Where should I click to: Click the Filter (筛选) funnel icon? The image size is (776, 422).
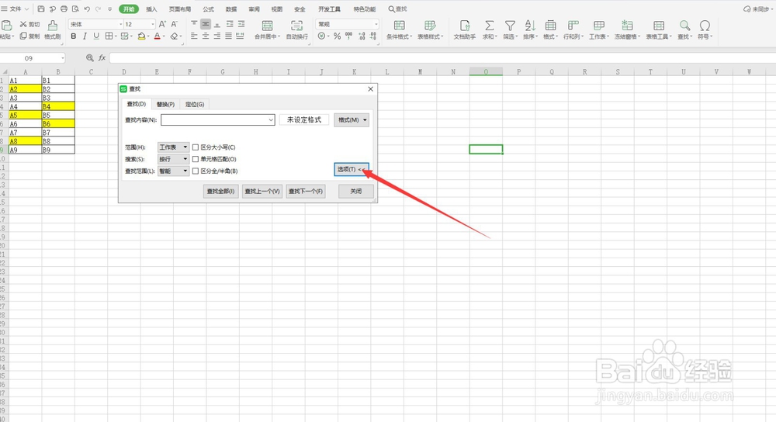tap(510, 26)
